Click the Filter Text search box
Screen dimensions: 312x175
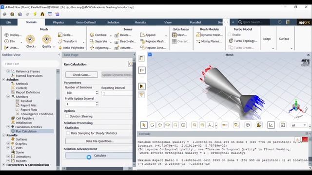[30, 64]
